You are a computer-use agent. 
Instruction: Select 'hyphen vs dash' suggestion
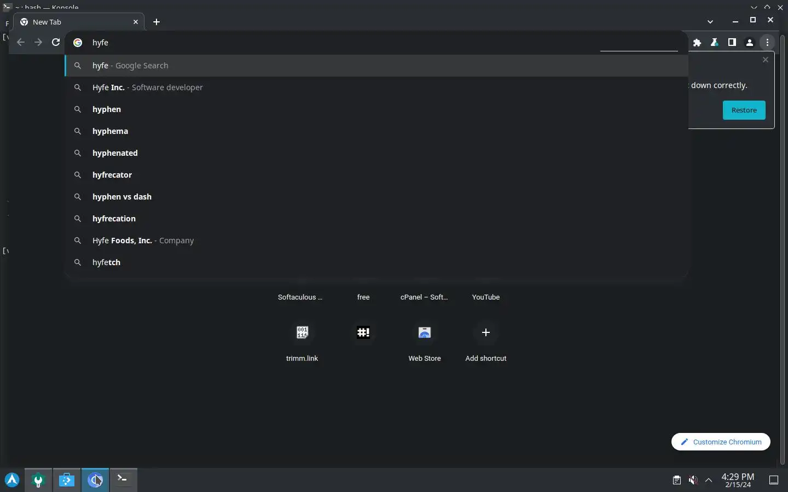coord(376,197)
